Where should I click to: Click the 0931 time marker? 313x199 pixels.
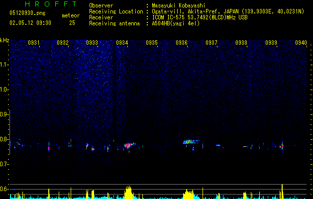tap(33, 43)
